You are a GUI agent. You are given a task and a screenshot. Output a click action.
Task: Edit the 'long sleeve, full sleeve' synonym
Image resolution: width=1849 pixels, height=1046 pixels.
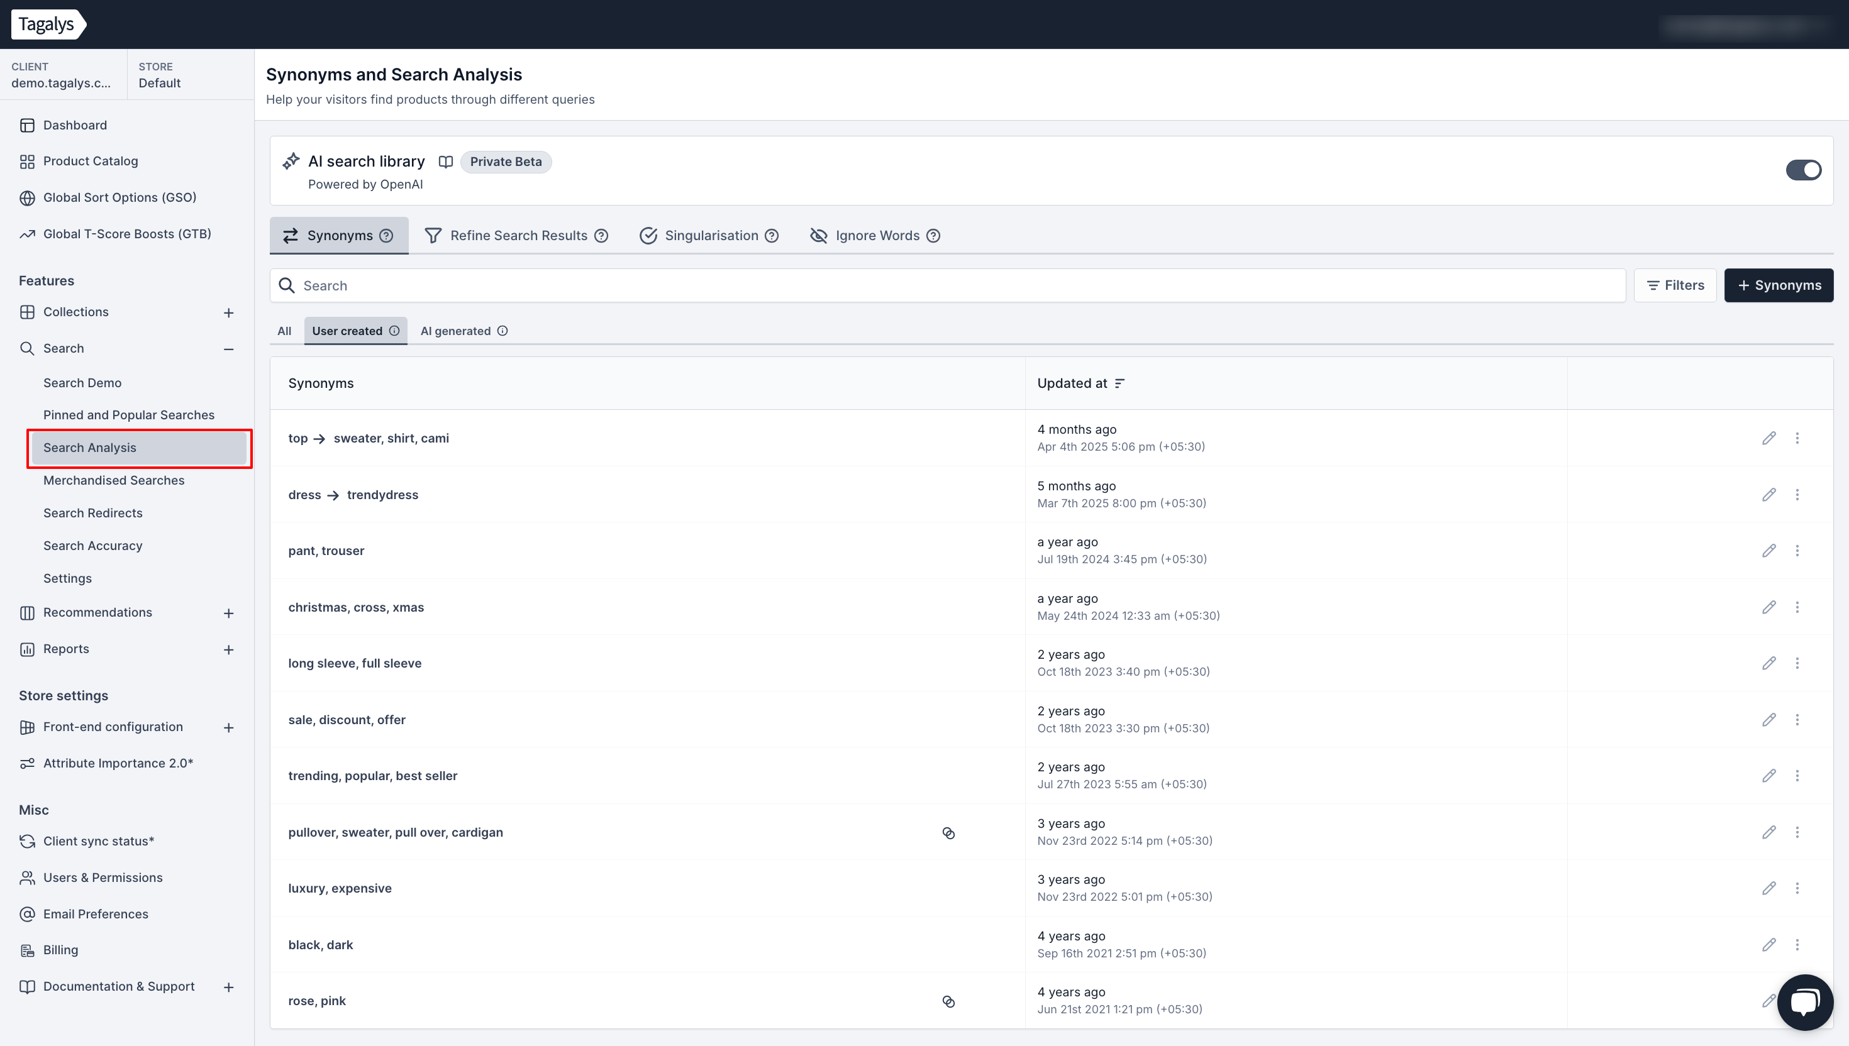point(1768,663)
